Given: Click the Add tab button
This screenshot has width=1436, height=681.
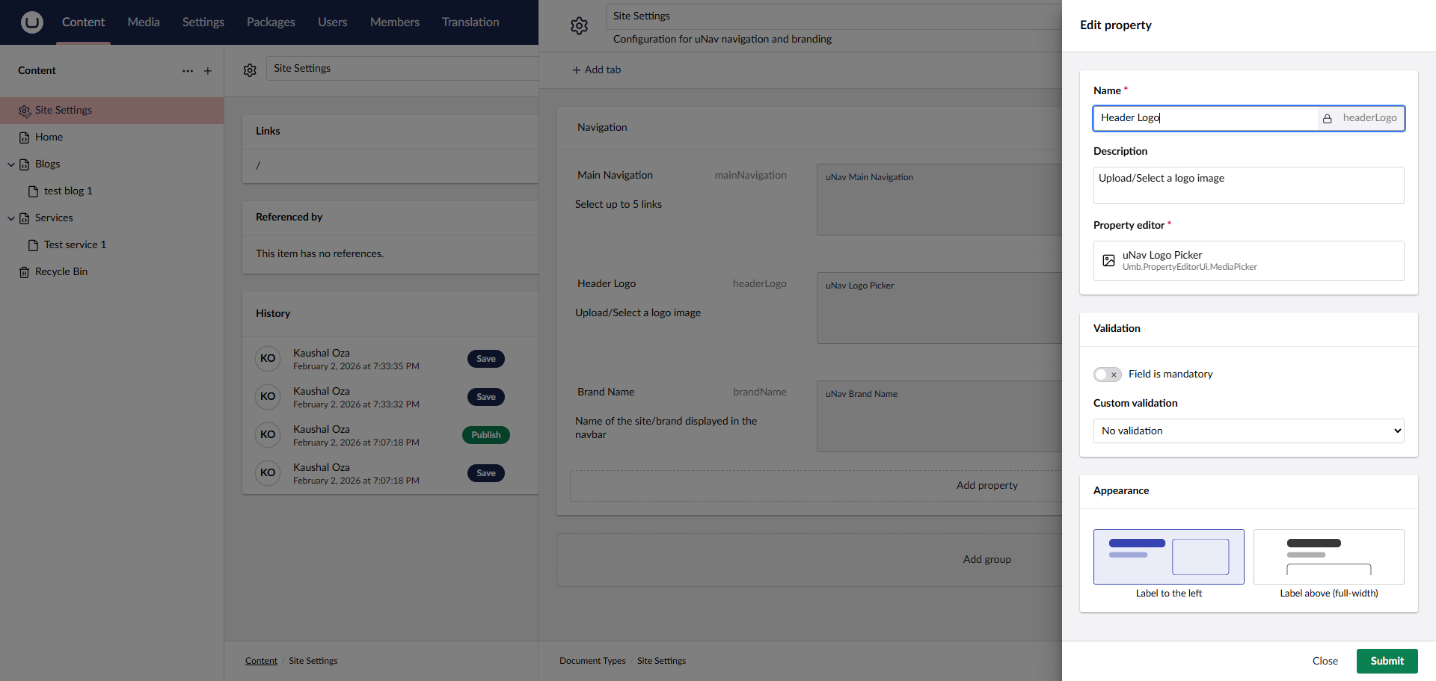Looking at the screenshot, I should pos(596,70).
